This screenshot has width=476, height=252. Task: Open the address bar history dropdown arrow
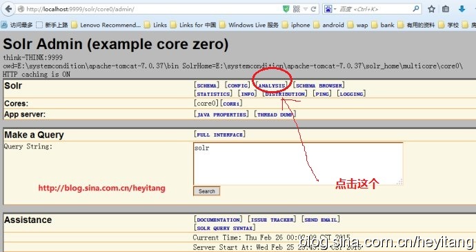coord(306,9)
